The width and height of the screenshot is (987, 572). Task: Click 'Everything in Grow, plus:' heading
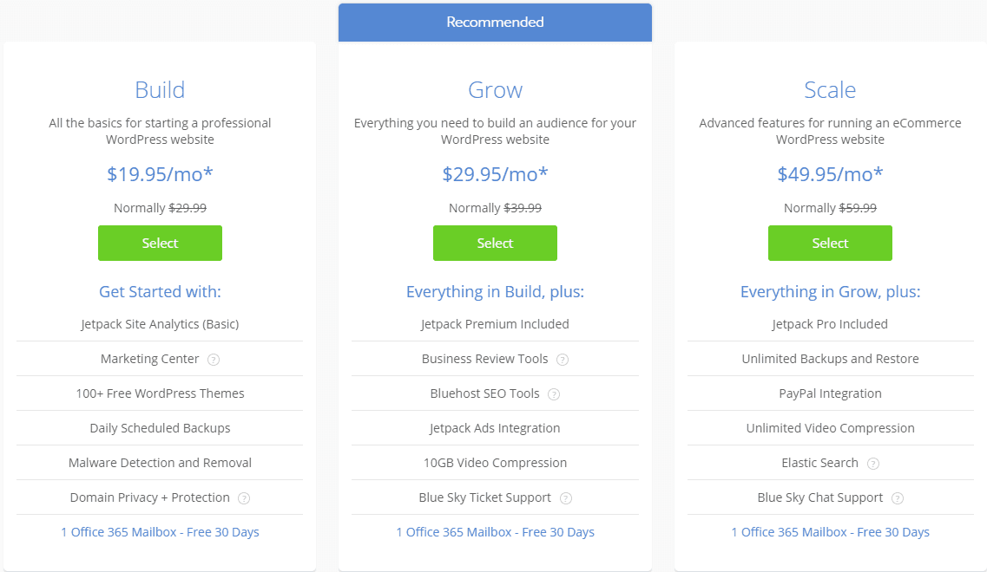pos(830,292)
